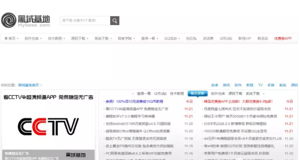Open the 酷我TV无广告版 article

coord(136,139)
